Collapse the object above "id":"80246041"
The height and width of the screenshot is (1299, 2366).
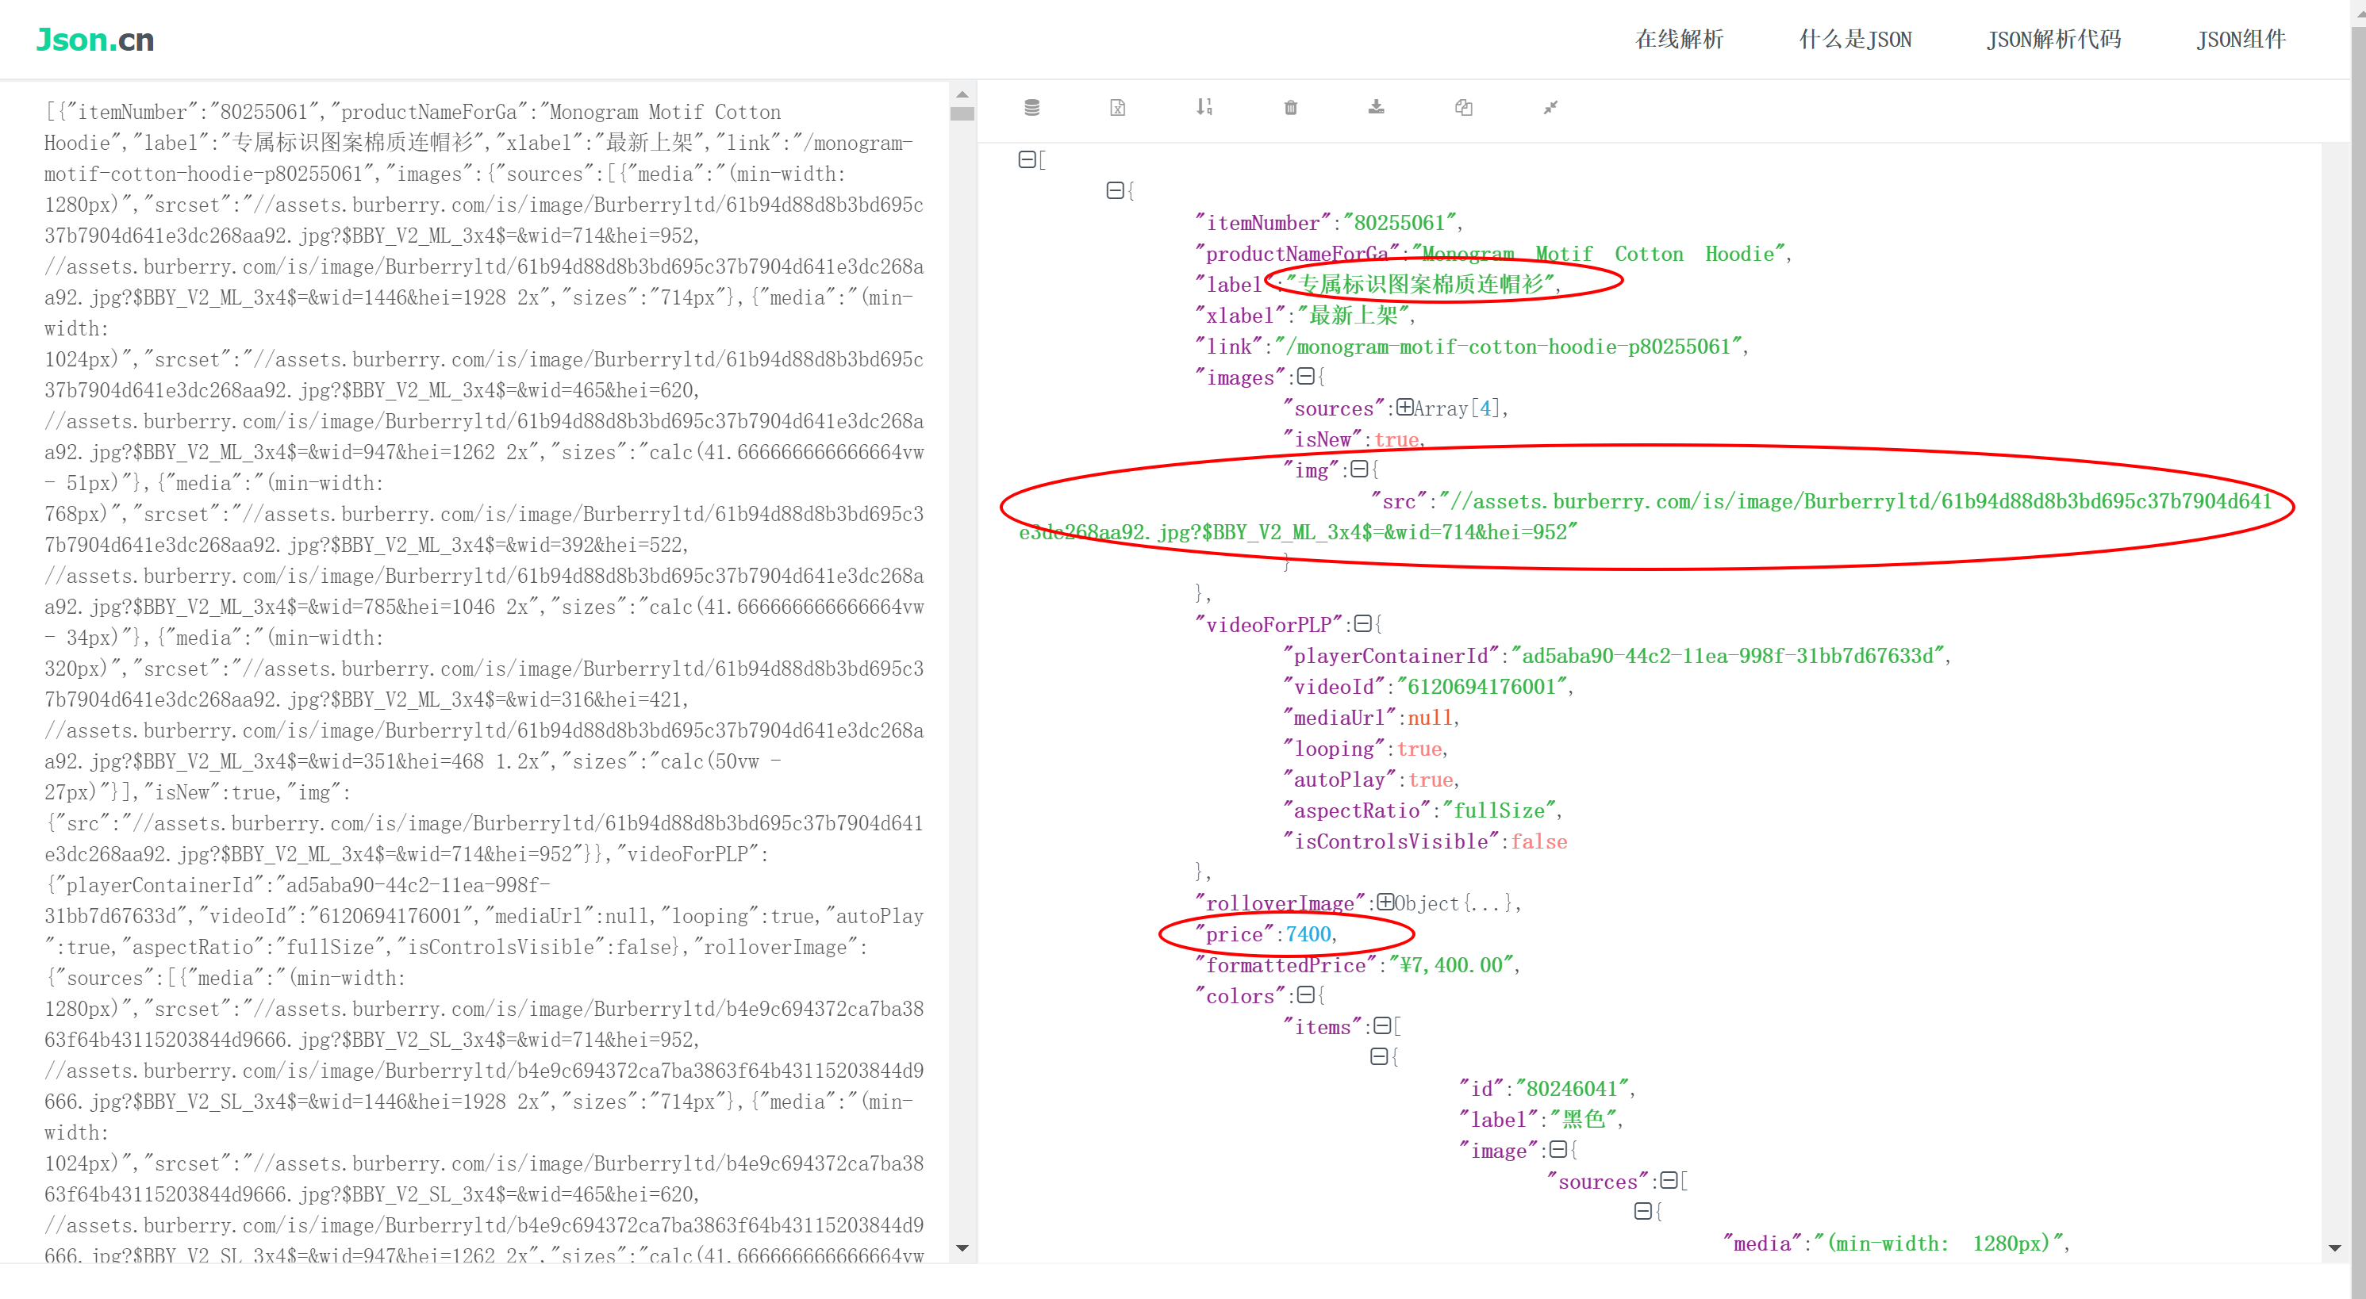1379,1056
